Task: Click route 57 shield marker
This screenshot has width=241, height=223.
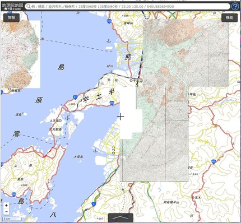Action: point(75,97)
